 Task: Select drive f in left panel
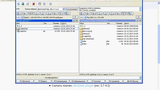coord(43,13)
